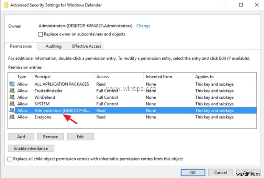Click the Enable inheritance button
This screenshot has width=264, height=178.
point(31,149)
